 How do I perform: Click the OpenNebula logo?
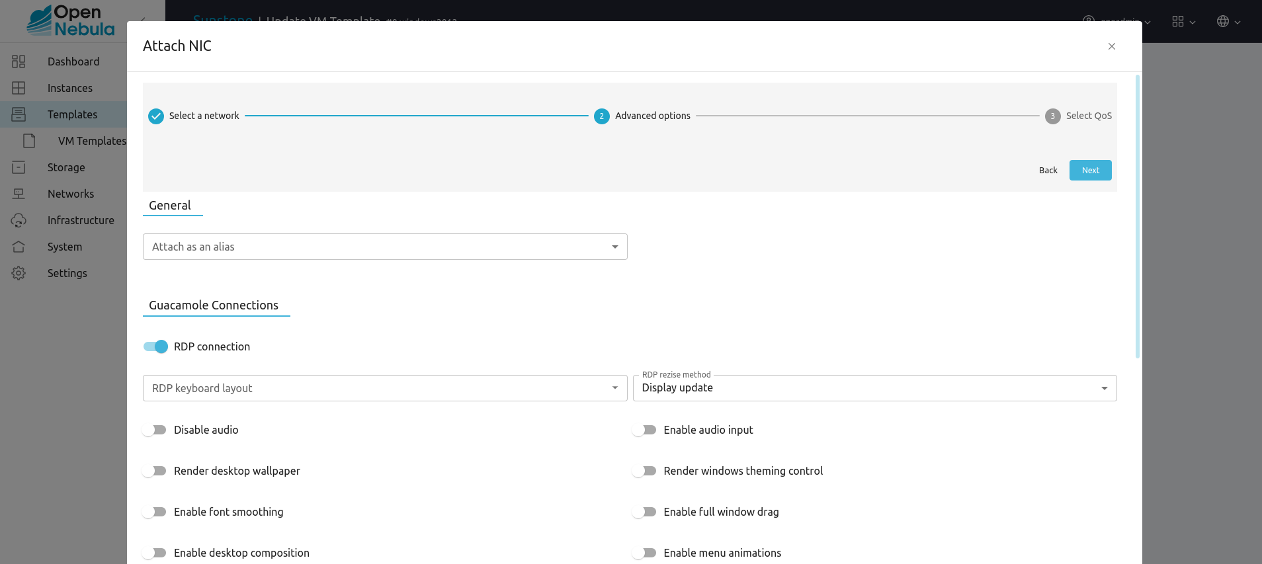pyautogui.click(x=71, y=20)
